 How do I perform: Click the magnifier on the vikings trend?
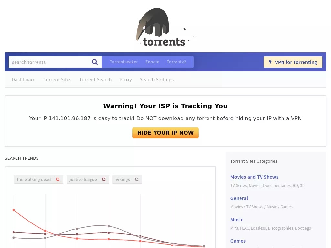(137, 179)
